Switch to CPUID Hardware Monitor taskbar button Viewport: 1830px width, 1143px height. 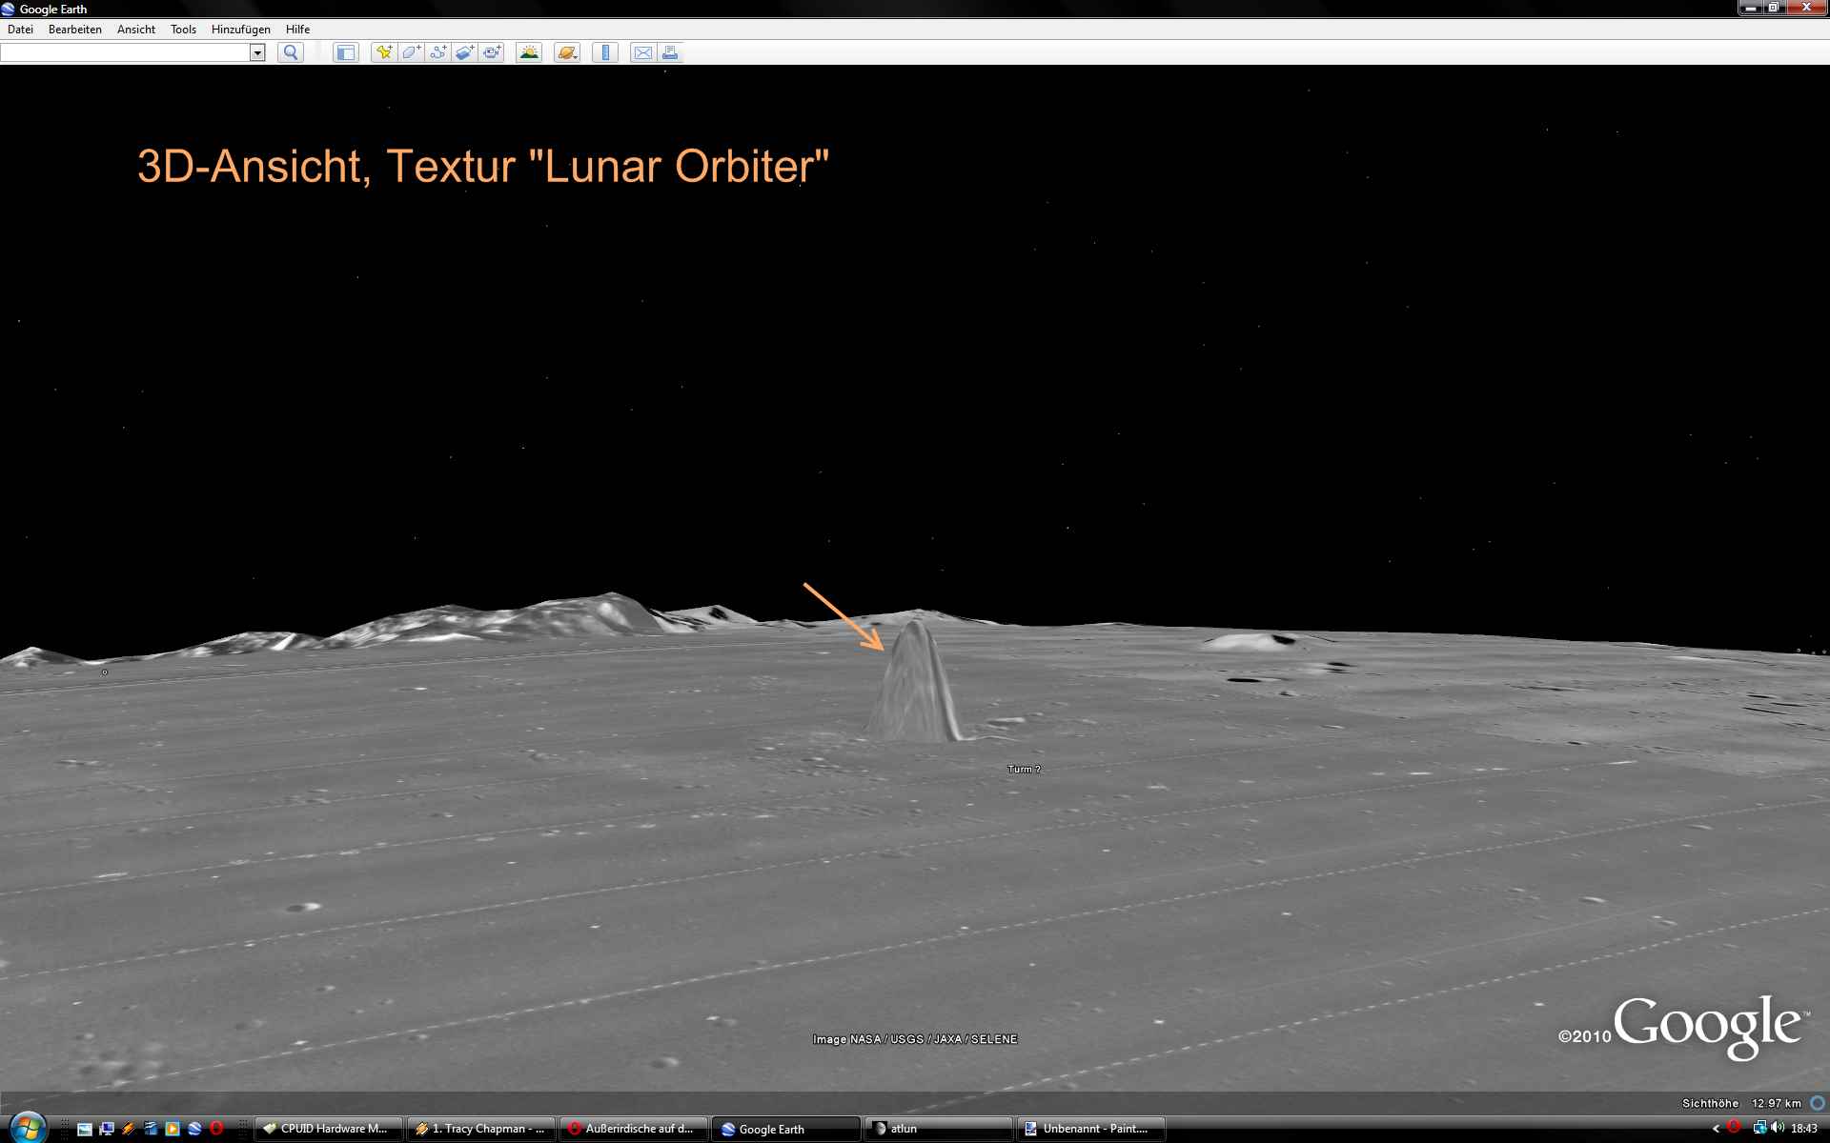[x=329, y=1129]
